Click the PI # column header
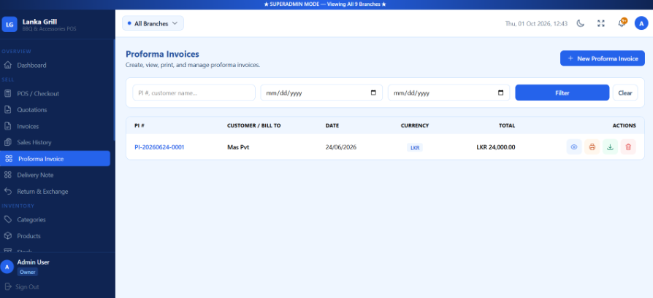 click(x=139, y=125)
